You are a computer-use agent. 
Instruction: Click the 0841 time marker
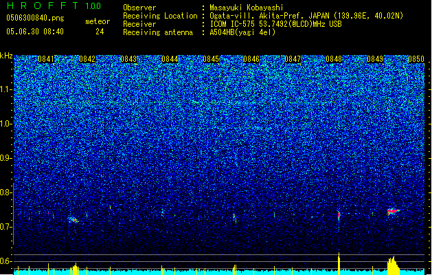tap(46, 59)
